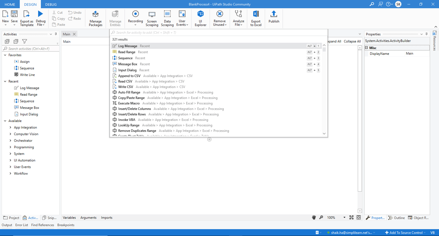Viewport: 439px width, 236px height.
Task: Click the Publish icon in ribbon
Action: 274,16
